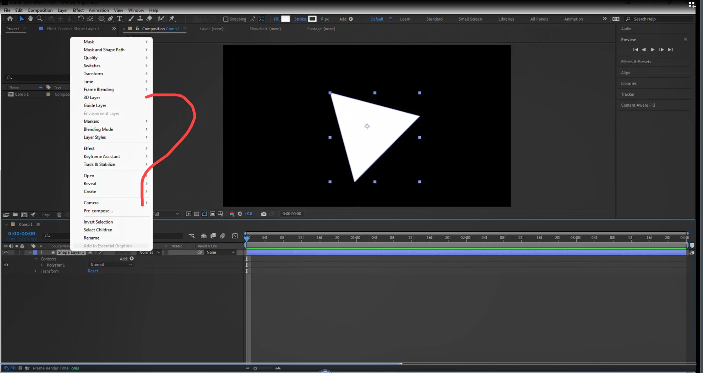Image resolution: width=703 pixels, height=373 pixels.
Task: Create a new folder in Project panel
Action: pyautogui.click(x=15, y=215)
